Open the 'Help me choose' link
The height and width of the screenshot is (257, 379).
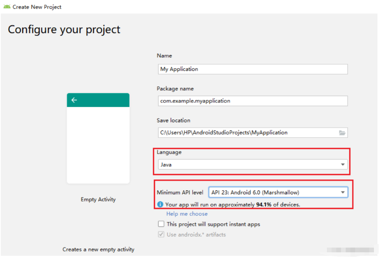click(187, 214)
